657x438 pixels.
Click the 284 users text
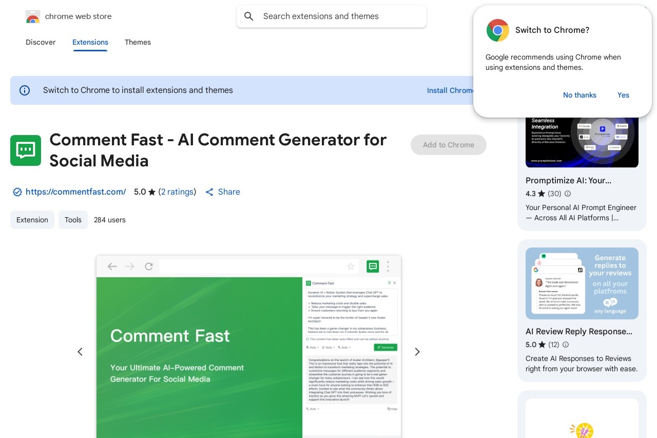tap(110, 220)
